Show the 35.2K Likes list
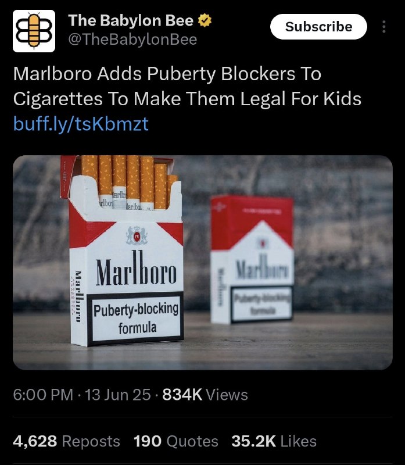Image resolution: width=405 pixels, height=465 pixels. [x=274, y=441]
